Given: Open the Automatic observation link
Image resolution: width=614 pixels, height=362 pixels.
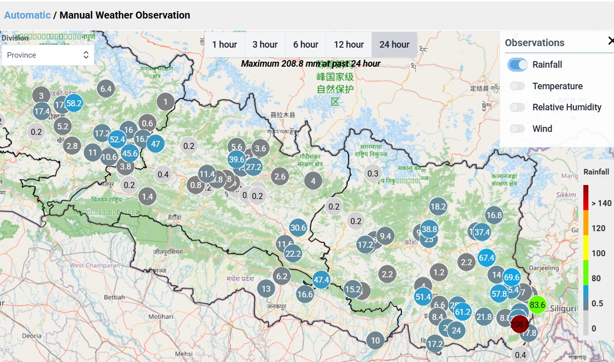Looking at the screenshot, I should click(27, 15).
